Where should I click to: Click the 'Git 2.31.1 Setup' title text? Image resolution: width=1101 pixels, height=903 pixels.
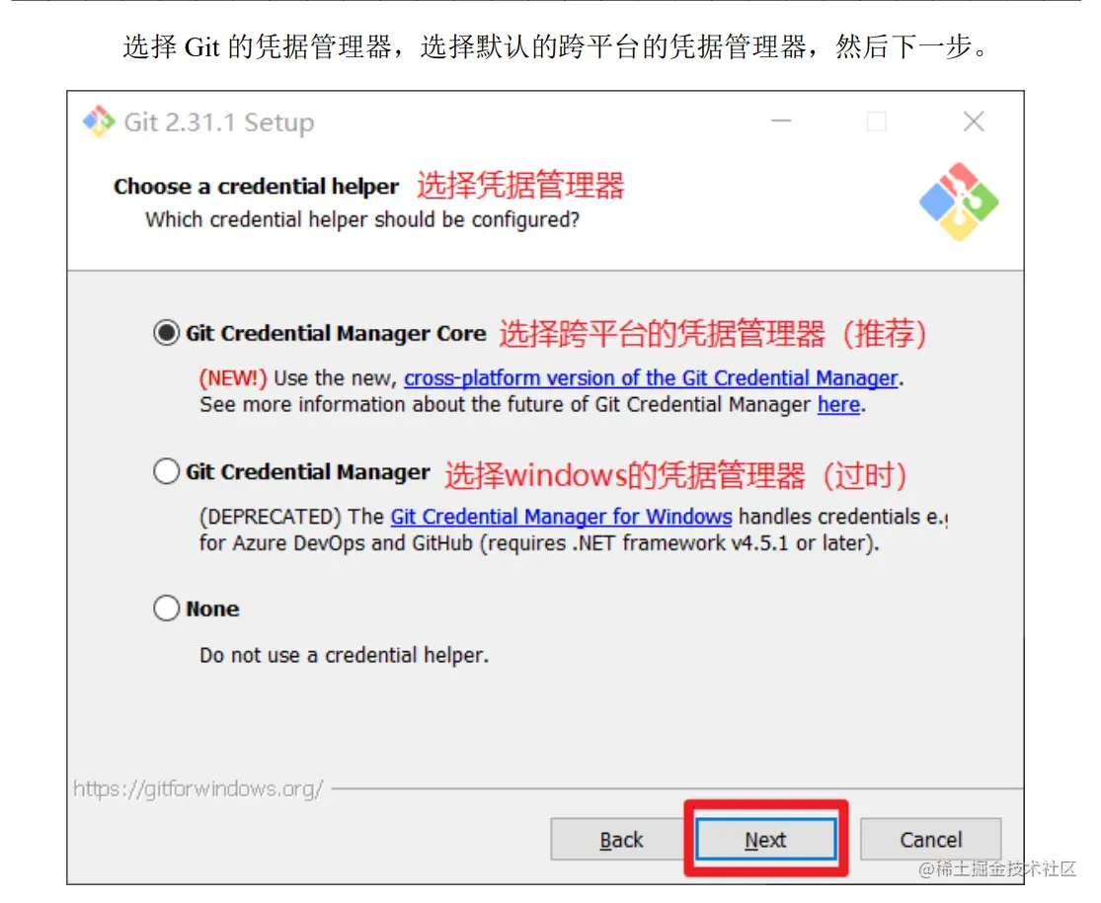[x=219, y=123]
